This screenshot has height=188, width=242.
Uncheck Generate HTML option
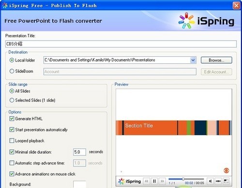12,119
